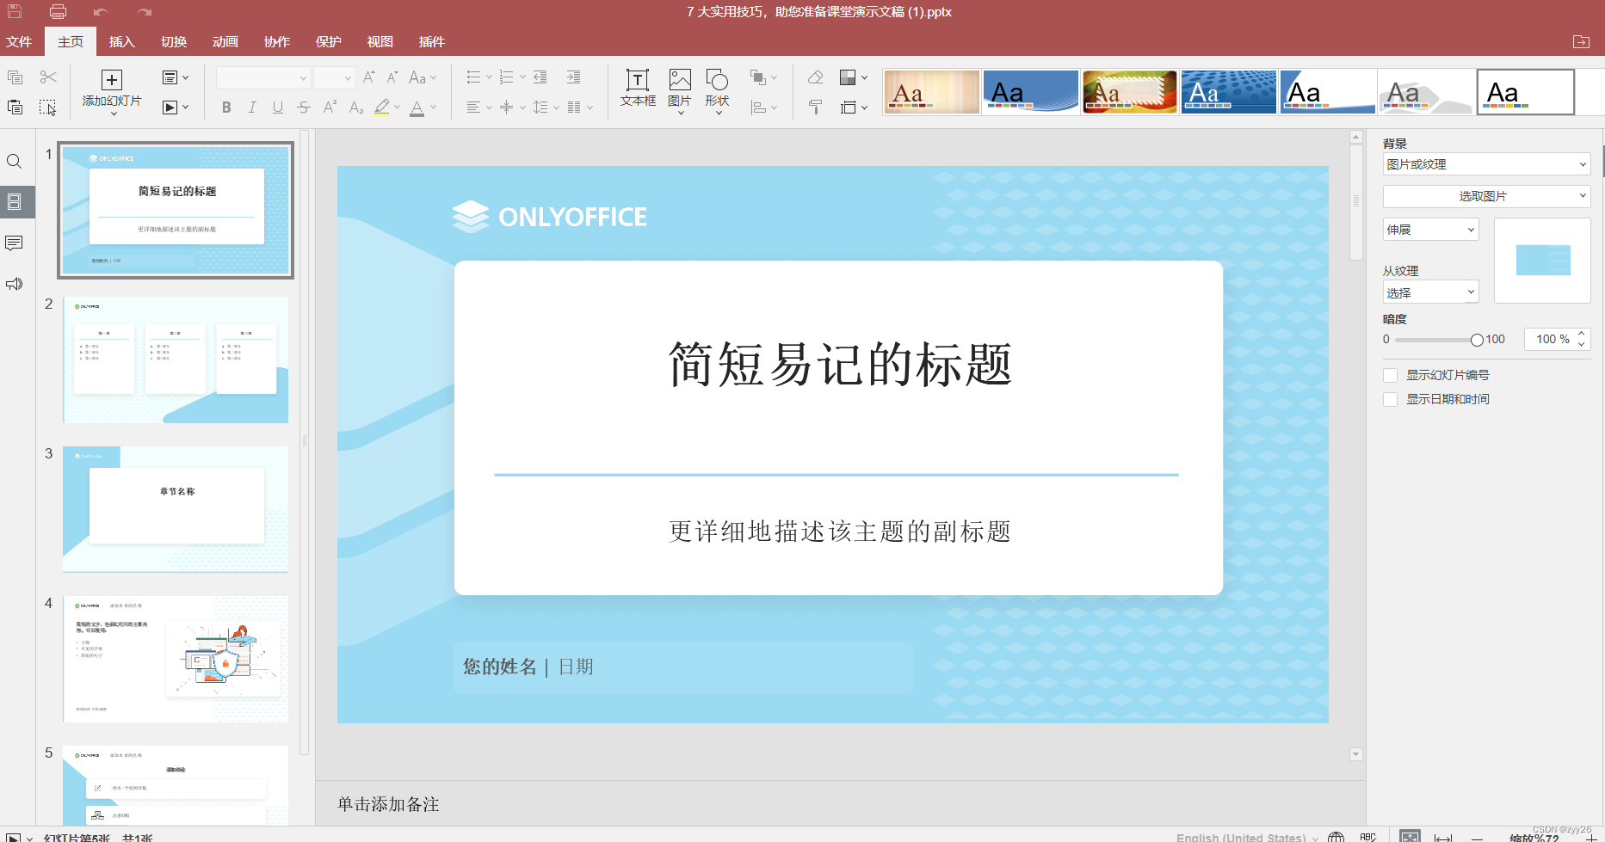
Task: Open the font size combo box
Action: [x=335, y=77]
